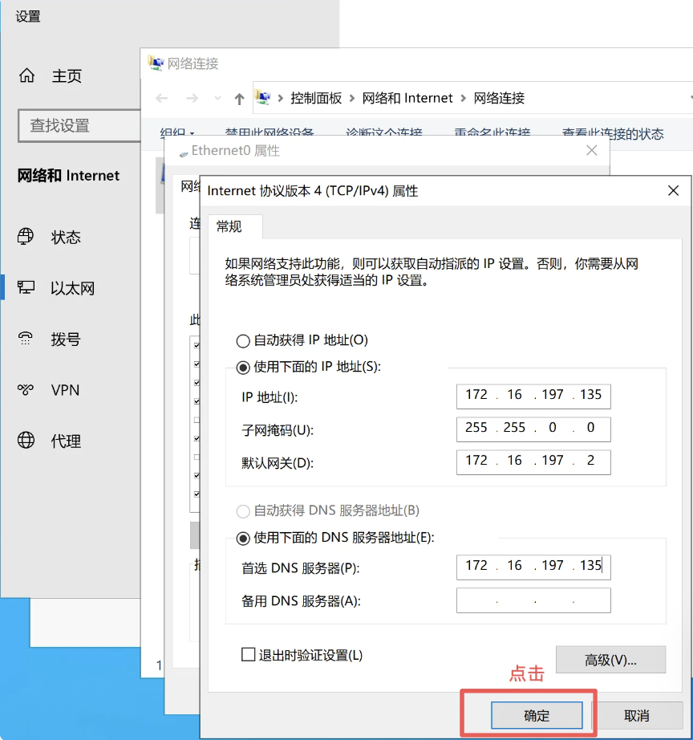Select the Ethernet monitor icon
The width and height of the screenshot is (693, 740).
26,288
